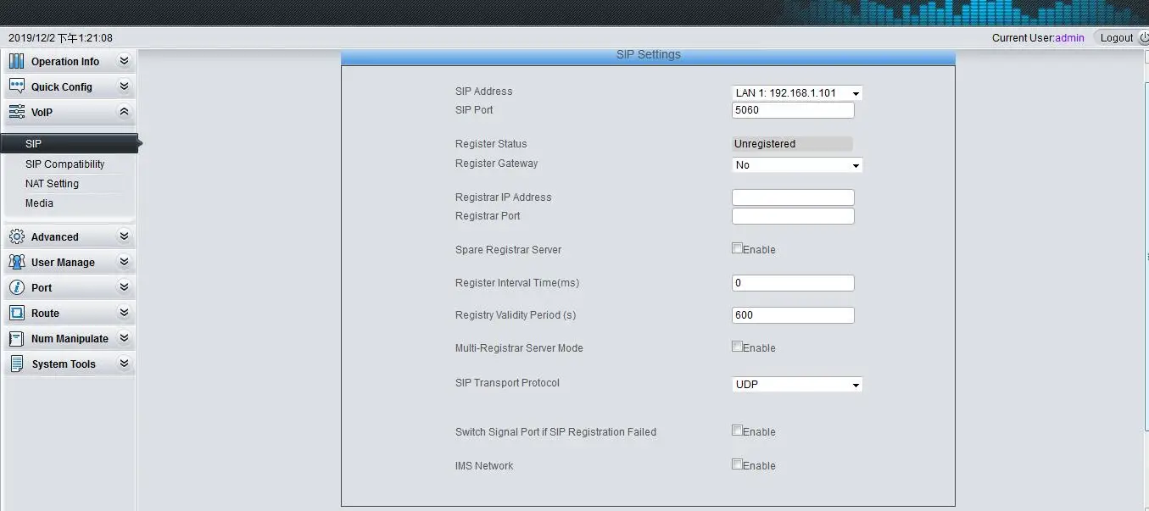This screenshot has width=1149, height=511.
Task: Open SIP Compatibility menu item
Action: click(65, 164)
